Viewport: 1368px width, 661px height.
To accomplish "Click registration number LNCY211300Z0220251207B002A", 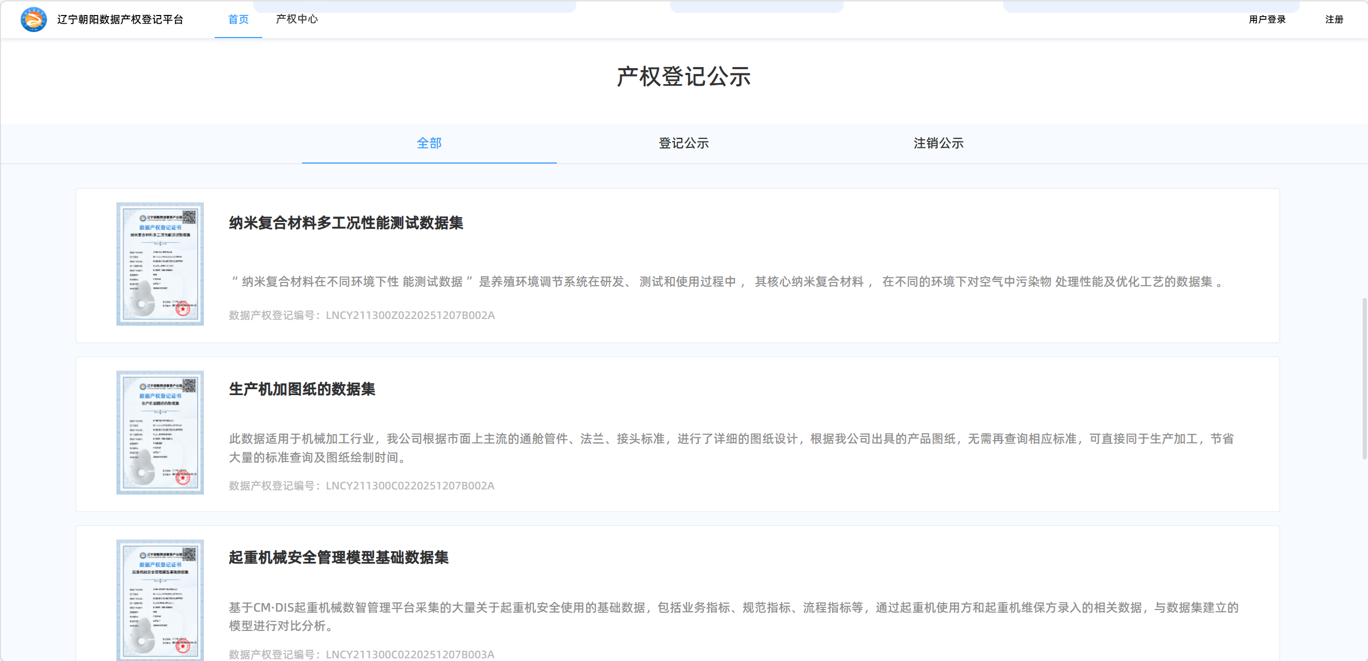I will click(x=410, y=315).
